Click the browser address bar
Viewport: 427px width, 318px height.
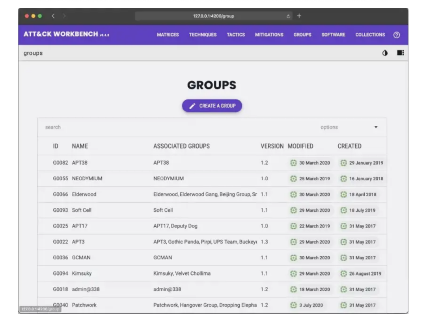coord(213,16)
